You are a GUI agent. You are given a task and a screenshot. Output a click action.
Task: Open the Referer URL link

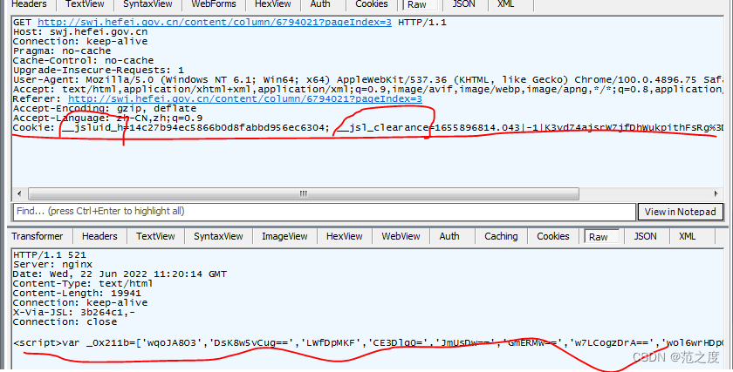(x=245, y=99)
